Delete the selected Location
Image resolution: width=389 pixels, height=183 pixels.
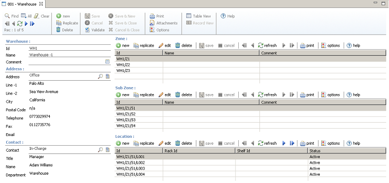184,143
